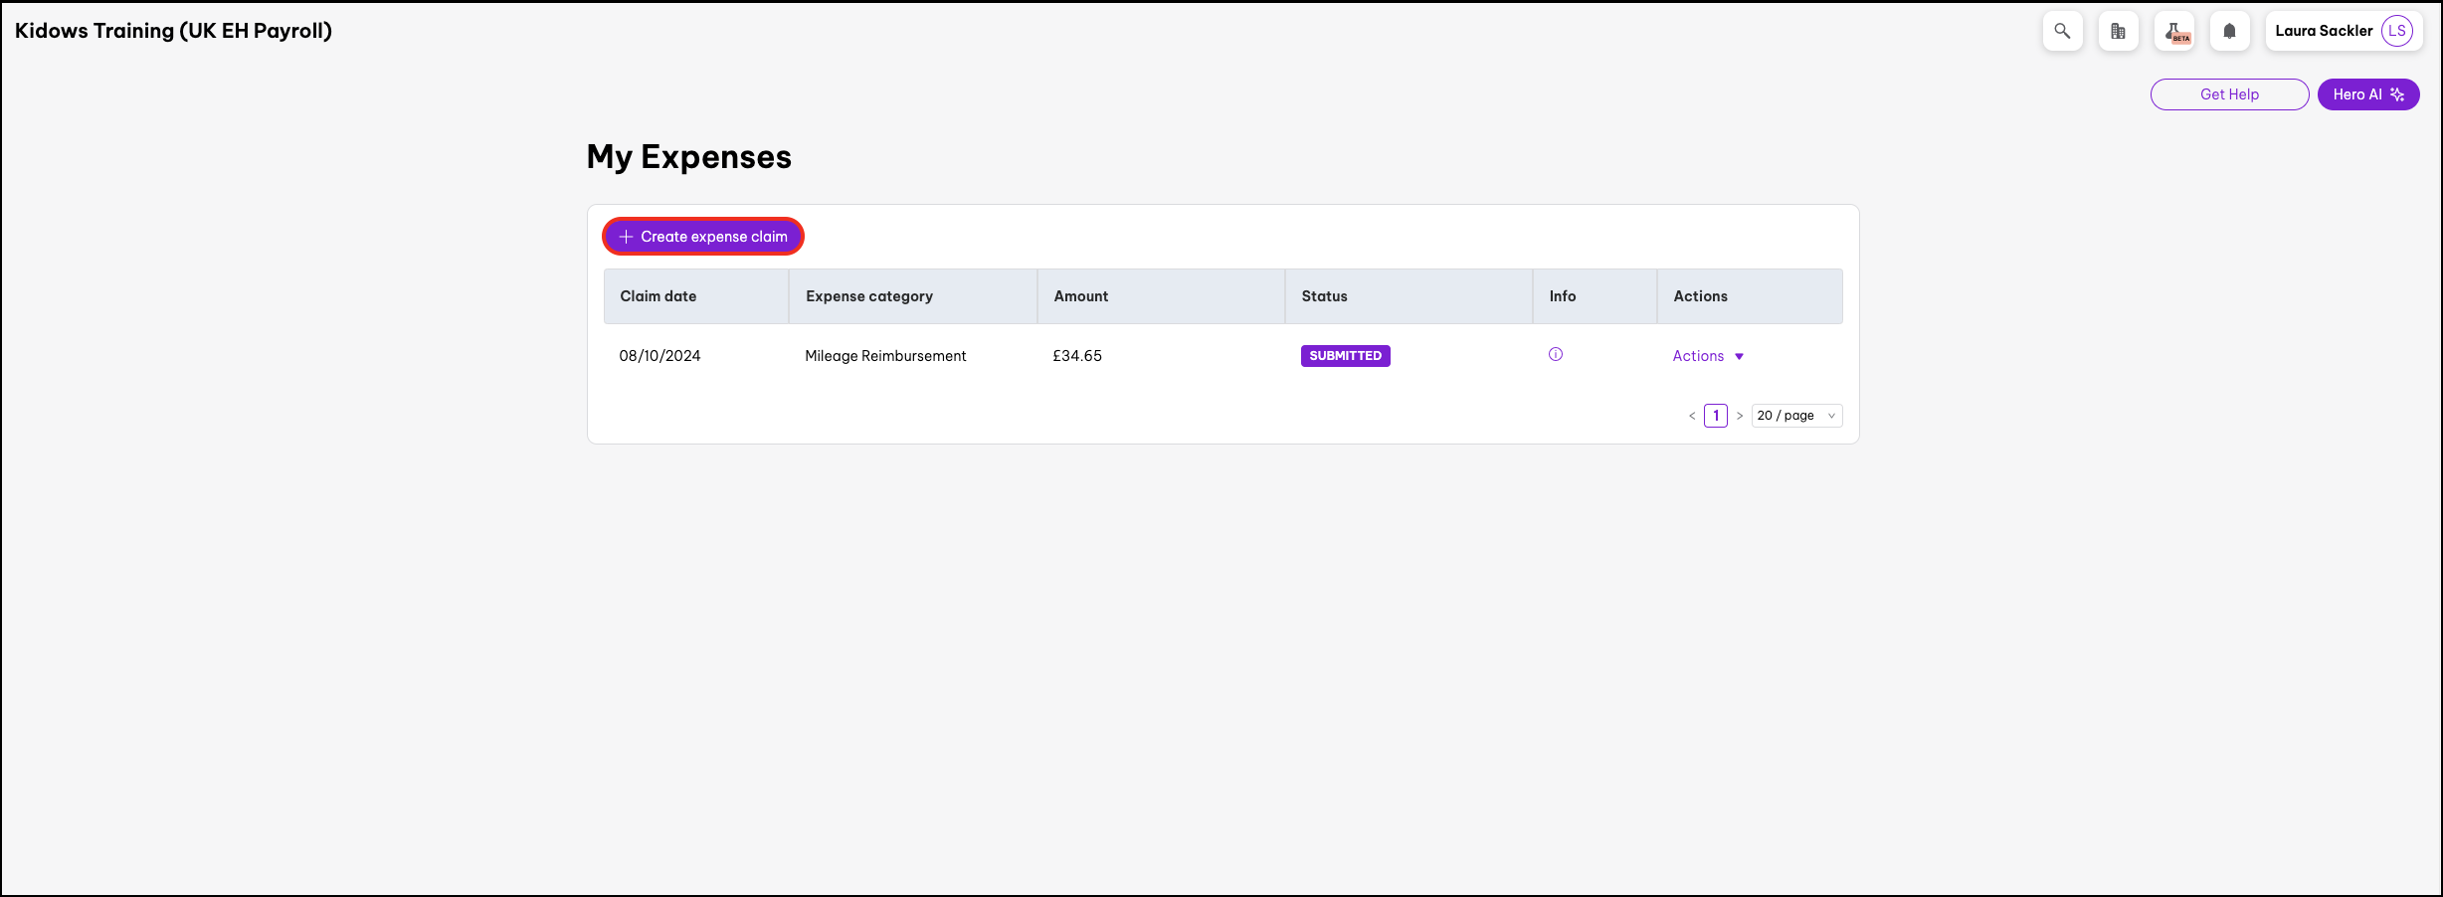Open the Laura Sackler user menu
2443x897 pixels.
point(2324,31)
